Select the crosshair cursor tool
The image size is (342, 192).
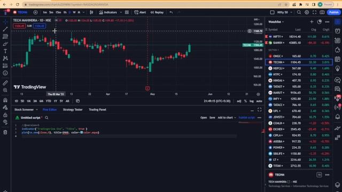5,22
